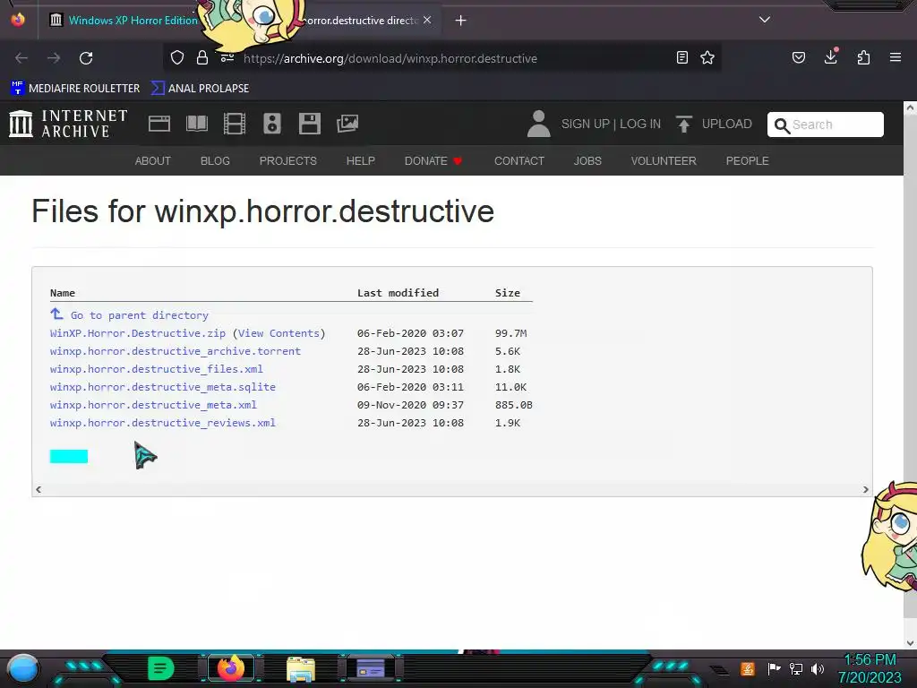Open the DONATE menu item

point(433,161)
